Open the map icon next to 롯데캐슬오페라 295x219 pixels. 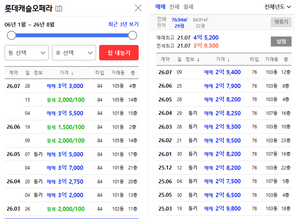click(59, 8)
